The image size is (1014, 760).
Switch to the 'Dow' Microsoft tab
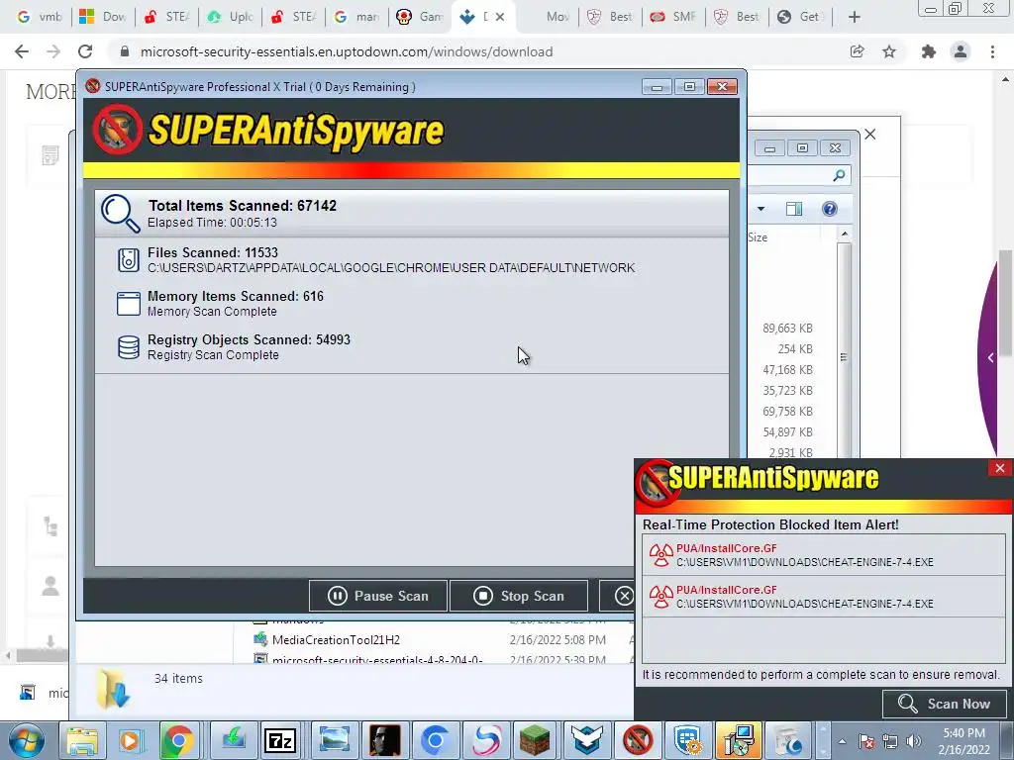pos(102,17)
